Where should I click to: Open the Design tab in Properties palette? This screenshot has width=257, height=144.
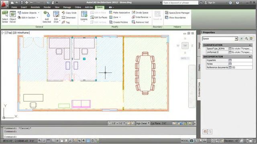199,46
